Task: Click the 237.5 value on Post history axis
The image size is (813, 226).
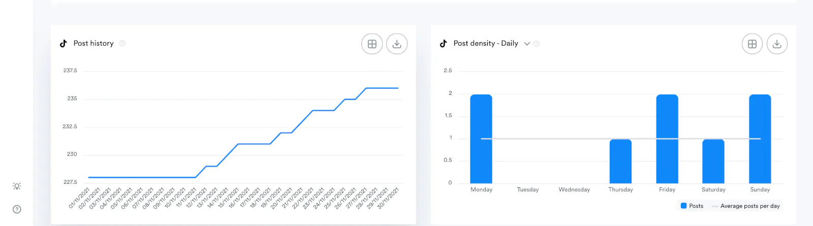Action: coord(70,71)
